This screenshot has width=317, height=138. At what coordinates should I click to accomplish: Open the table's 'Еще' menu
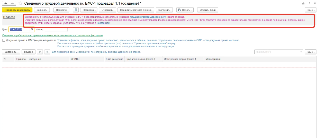[310, 52]
